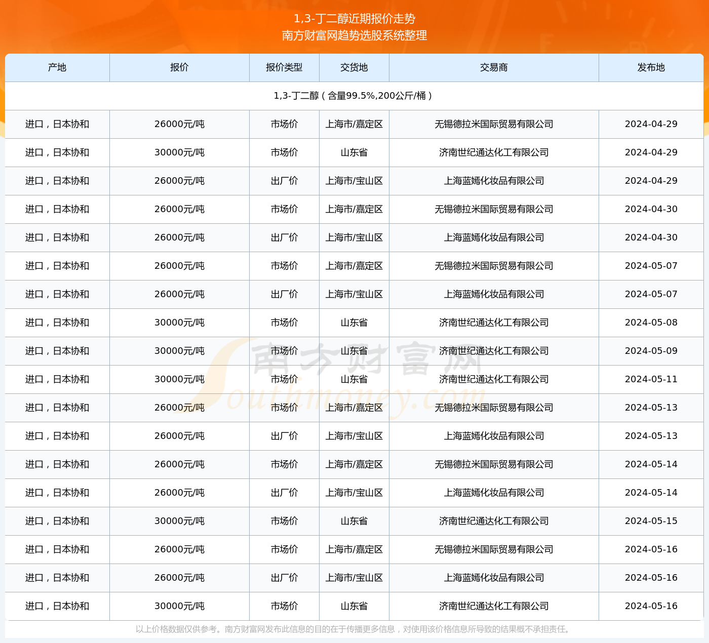Select the "报价" price column header
Screen dimensions: 709x643
pyautogui.click(x=179, y=67)
